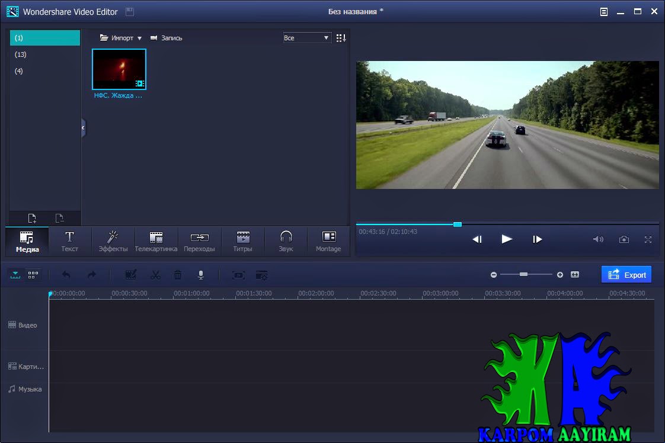Take a snapshot with the camera icon
Screen dimensions: 665x443
coord(624,239)
